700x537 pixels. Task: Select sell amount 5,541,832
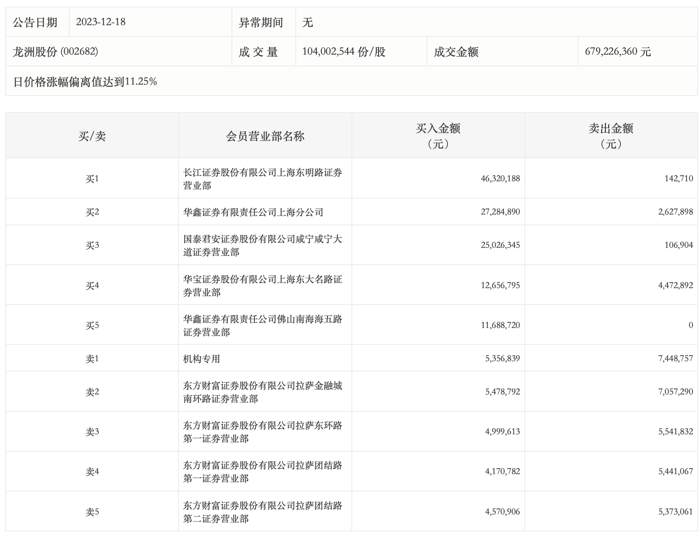coord(675,432)
